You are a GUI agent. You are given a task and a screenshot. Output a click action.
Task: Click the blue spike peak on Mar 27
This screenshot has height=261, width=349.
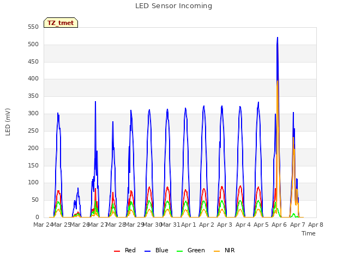95,102
